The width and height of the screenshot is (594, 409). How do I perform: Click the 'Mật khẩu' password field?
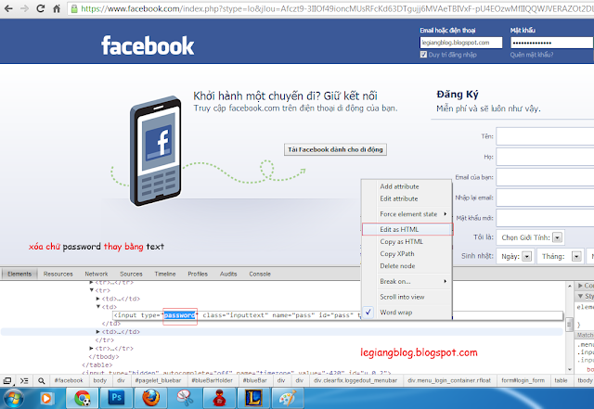click(552, 43)
